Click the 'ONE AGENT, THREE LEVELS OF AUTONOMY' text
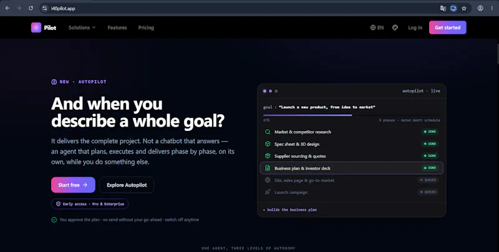 [248, 248]
